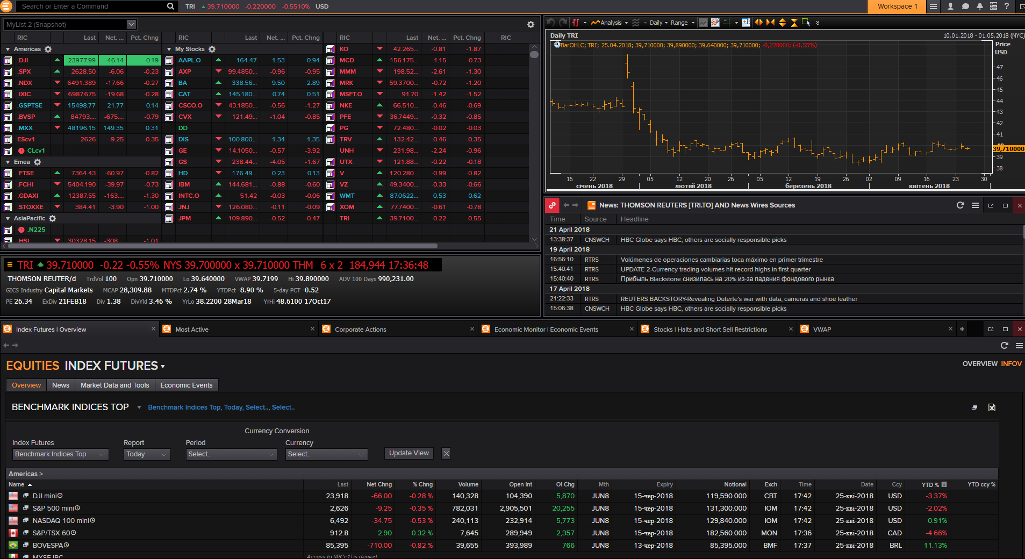Click the red link icon in News panel

point(552,205)
